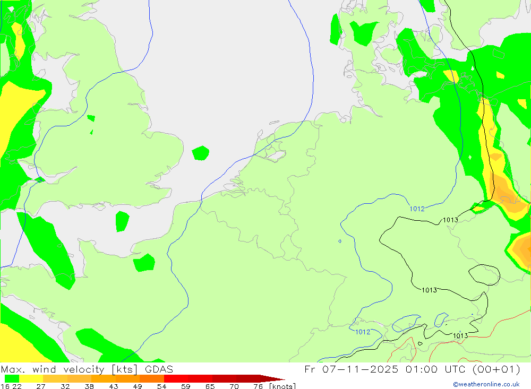Click the dark red arrow tip of legend
Viewport: 531px width, 389px height.
click(x=272, y=378)
